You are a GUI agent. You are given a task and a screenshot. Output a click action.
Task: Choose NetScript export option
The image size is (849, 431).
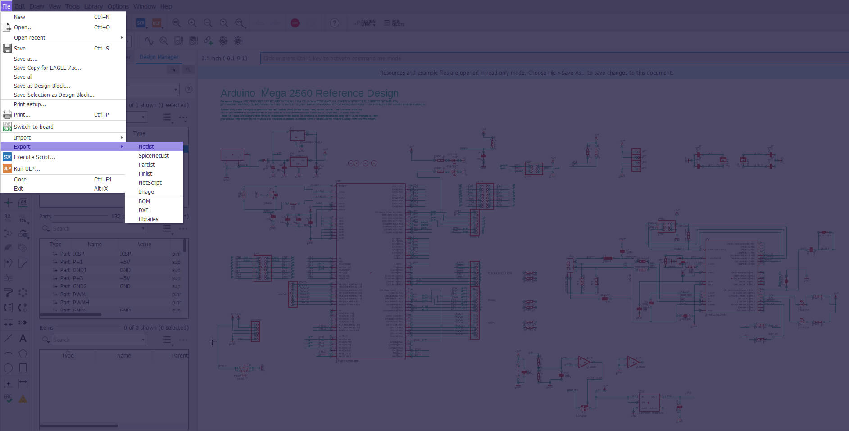pyautogui.click(x=154, y=182)
